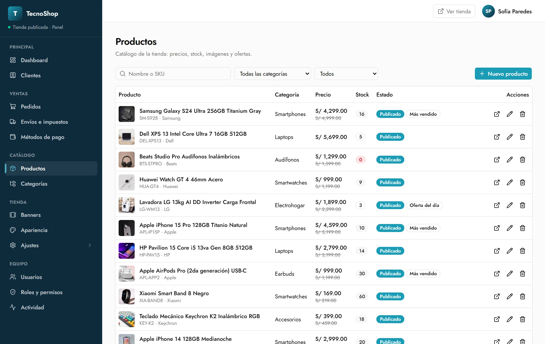Click the Usuarios sidebar item

pos(51,277)
